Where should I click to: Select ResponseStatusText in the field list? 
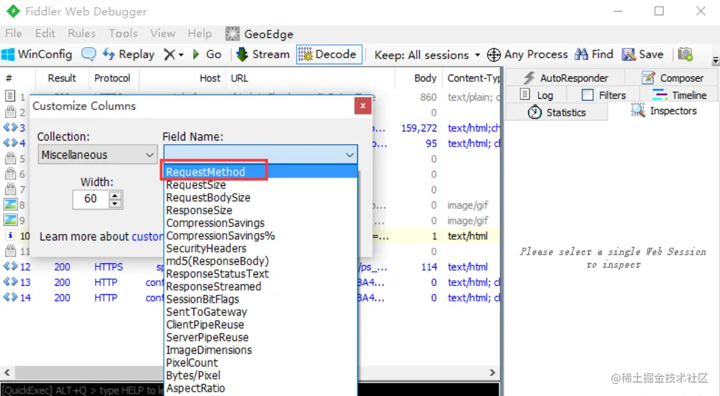260,274
